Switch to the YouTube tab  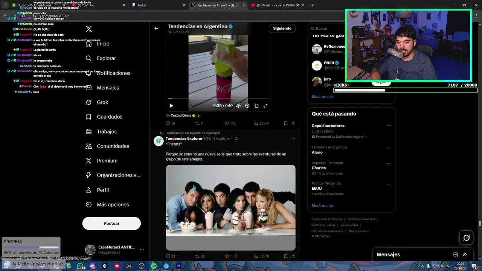[99, 5]
